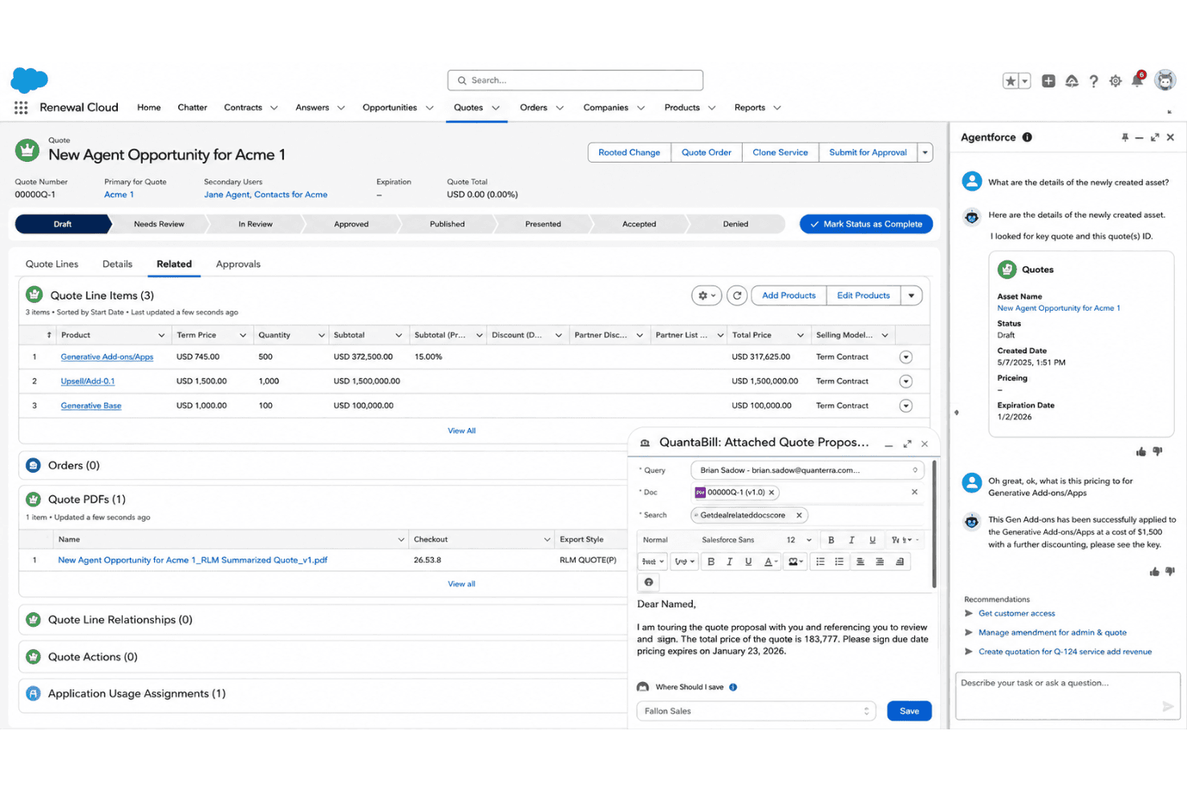Give thumbs down on Gen Add-ons pricing response
This screenshot has height=791, width=1187.
point(1170,571)
